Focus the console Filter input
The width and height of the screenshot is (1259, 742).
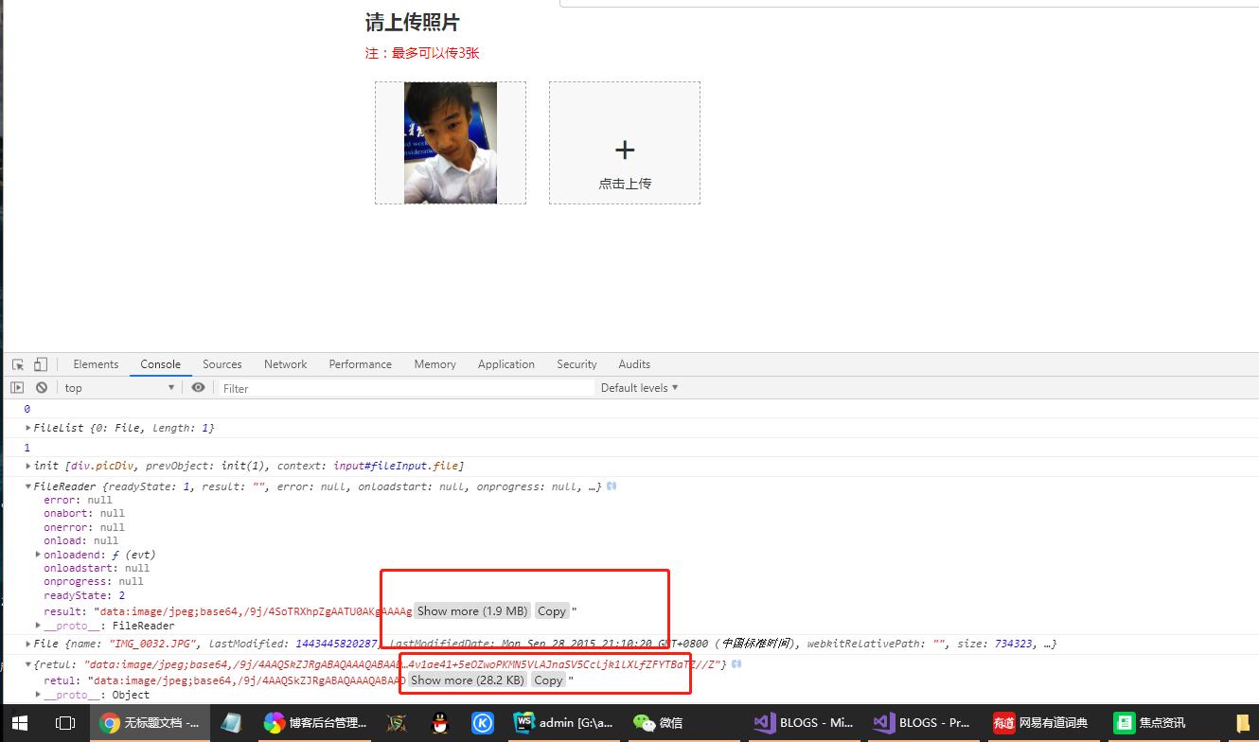405,388
